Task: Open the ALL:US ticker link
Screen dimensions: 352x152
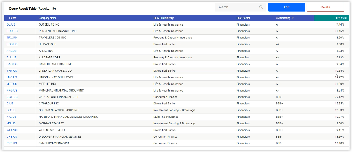Action: tap(12, 57)
